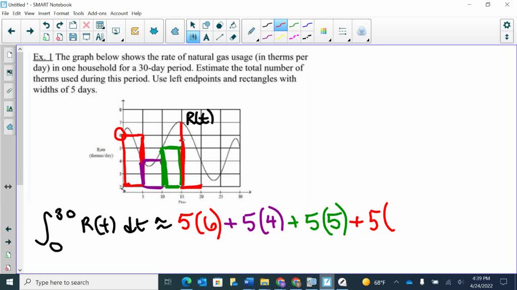This screenshot has height=290, width=517.
Task: Pick the purple solid pen style
Action: click(x=268, y=37)
